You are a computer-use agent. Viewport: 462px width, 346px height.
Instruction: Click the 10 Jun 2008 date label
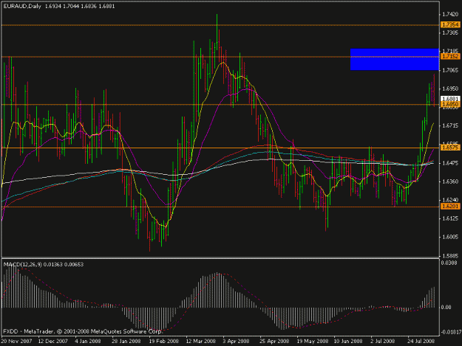click(348, 342)
